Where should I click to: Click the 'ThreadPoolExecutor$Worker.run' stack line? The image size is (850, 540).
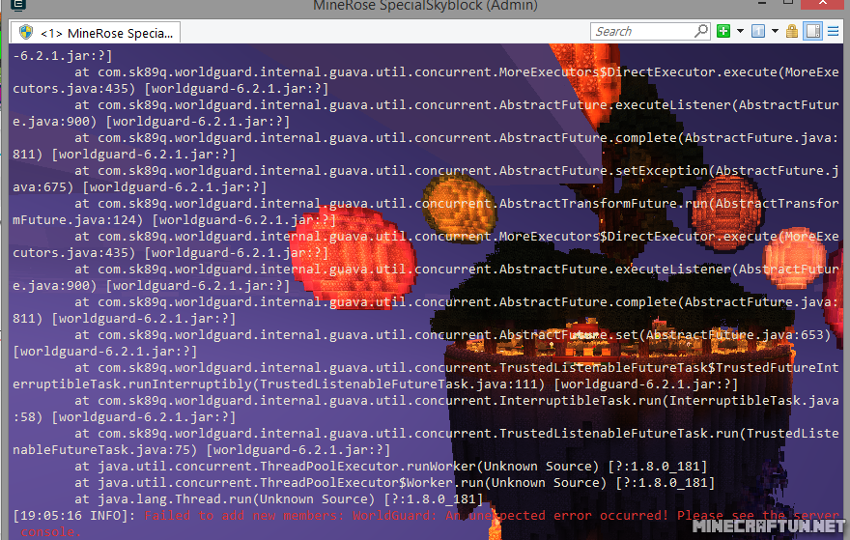click(395, 483)
